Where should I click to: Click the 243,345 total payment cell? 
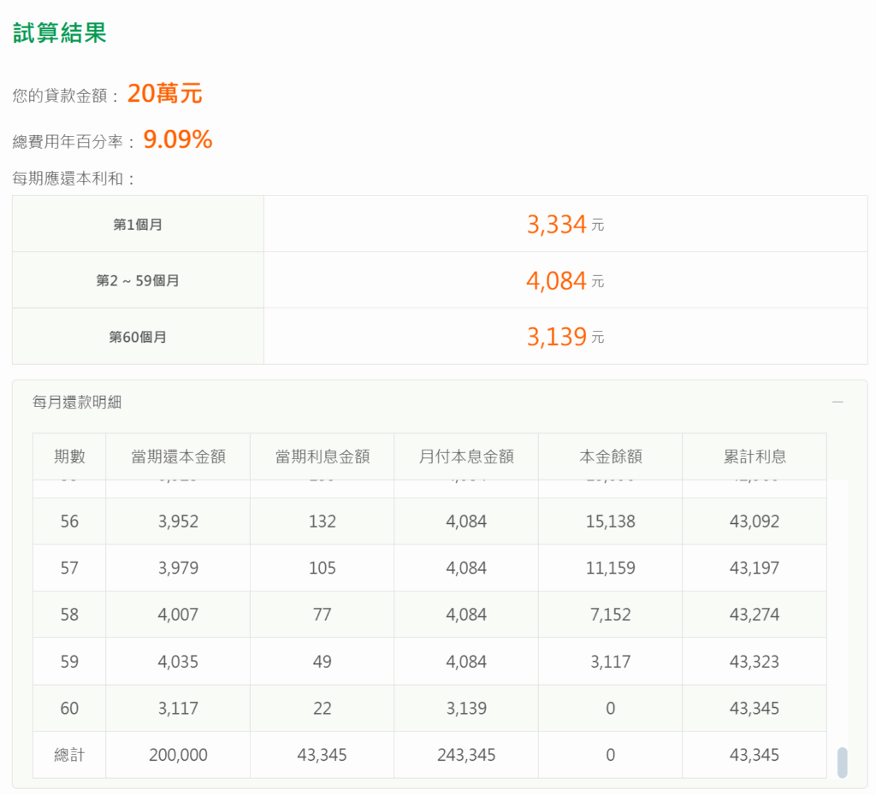pyautogui.click(x=466, y=755)
